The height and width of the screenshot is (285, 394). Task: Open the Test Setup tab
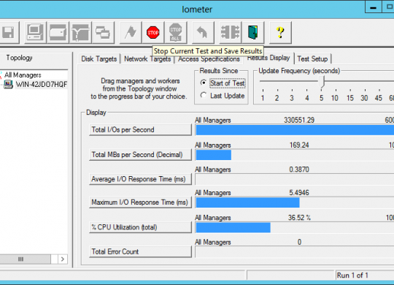pyautogui.click(x=312, y=59)
